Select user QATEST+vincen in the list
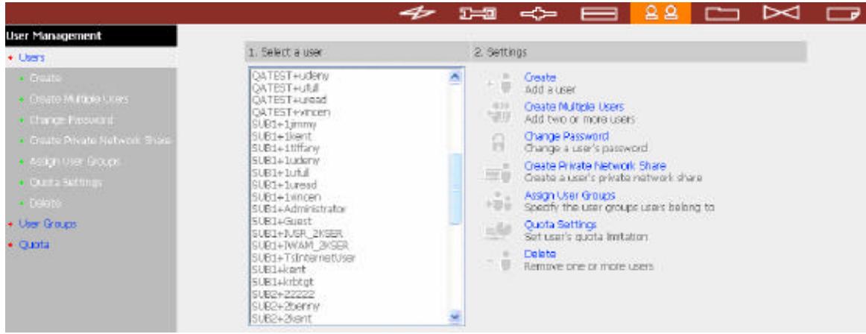 [x=291, y=112]
